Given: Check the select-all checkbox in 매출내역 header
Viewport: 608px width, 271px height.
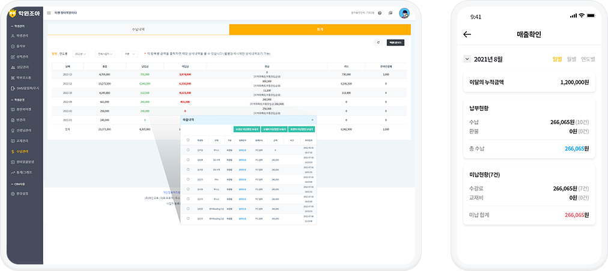Looking at the screenshot, I should pos(188,140).
